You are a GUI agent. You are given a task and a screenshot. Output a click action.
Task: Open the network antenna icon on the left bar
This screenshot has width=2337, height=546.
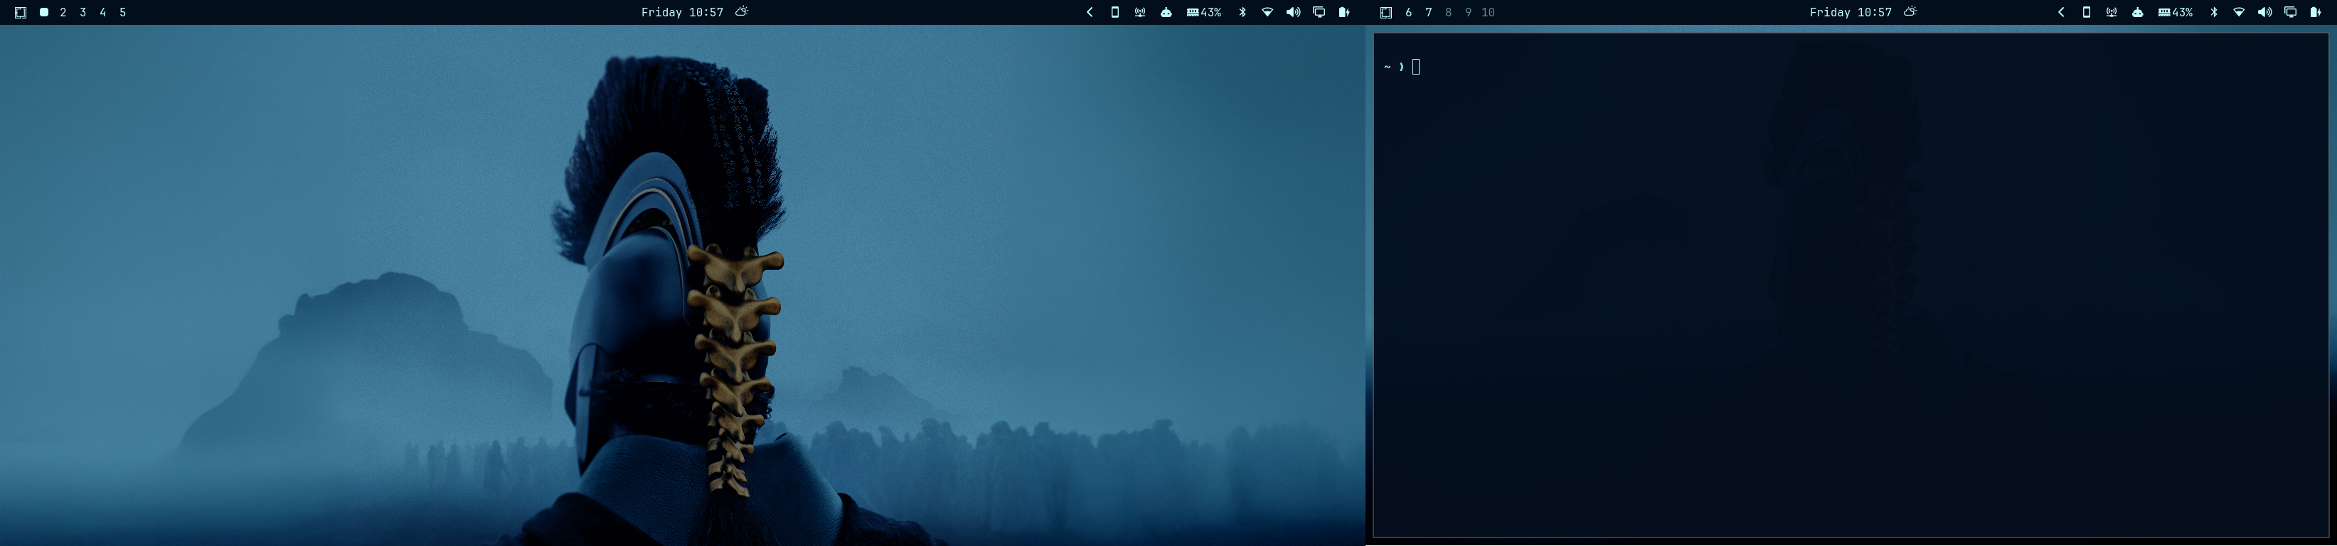[1140, 13]
